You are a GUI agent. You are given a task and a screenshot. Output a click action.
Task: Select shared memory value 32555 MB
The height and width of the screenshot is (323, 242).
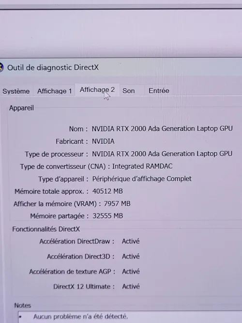pos(108,216)
